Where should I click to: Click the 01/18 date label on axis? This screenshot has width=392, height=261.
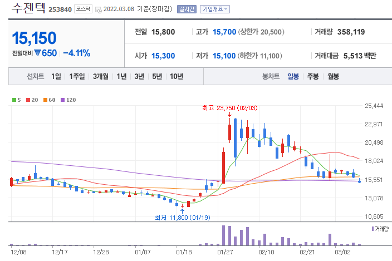tap(184, 252)
